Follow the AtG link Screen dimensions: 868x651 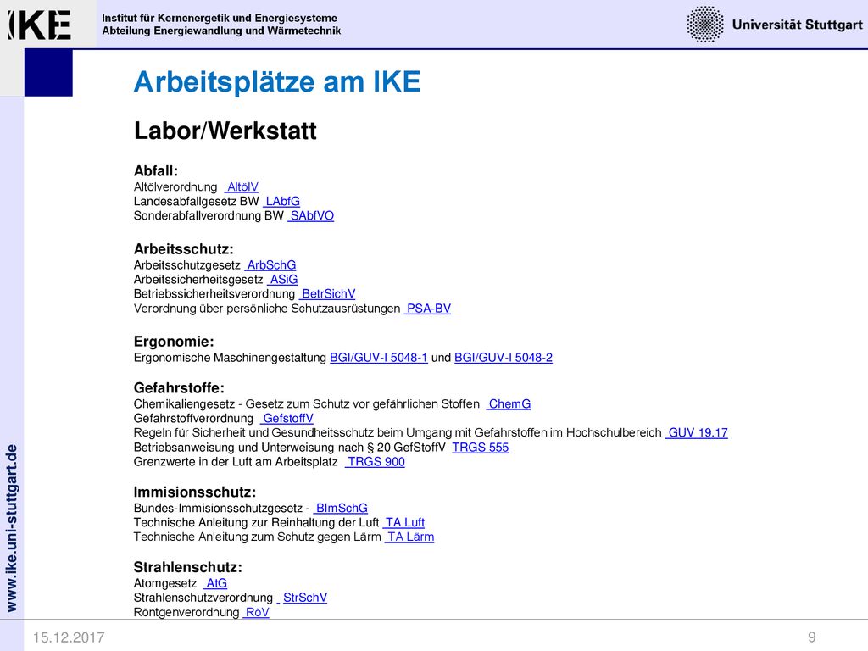[x=215, y=583]
